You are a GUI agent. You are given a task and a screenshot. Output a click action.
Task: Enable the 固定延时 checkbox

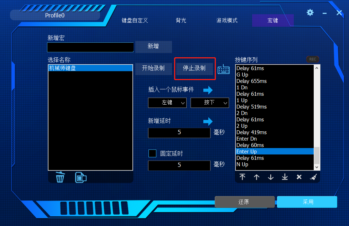tap(152, 153)
